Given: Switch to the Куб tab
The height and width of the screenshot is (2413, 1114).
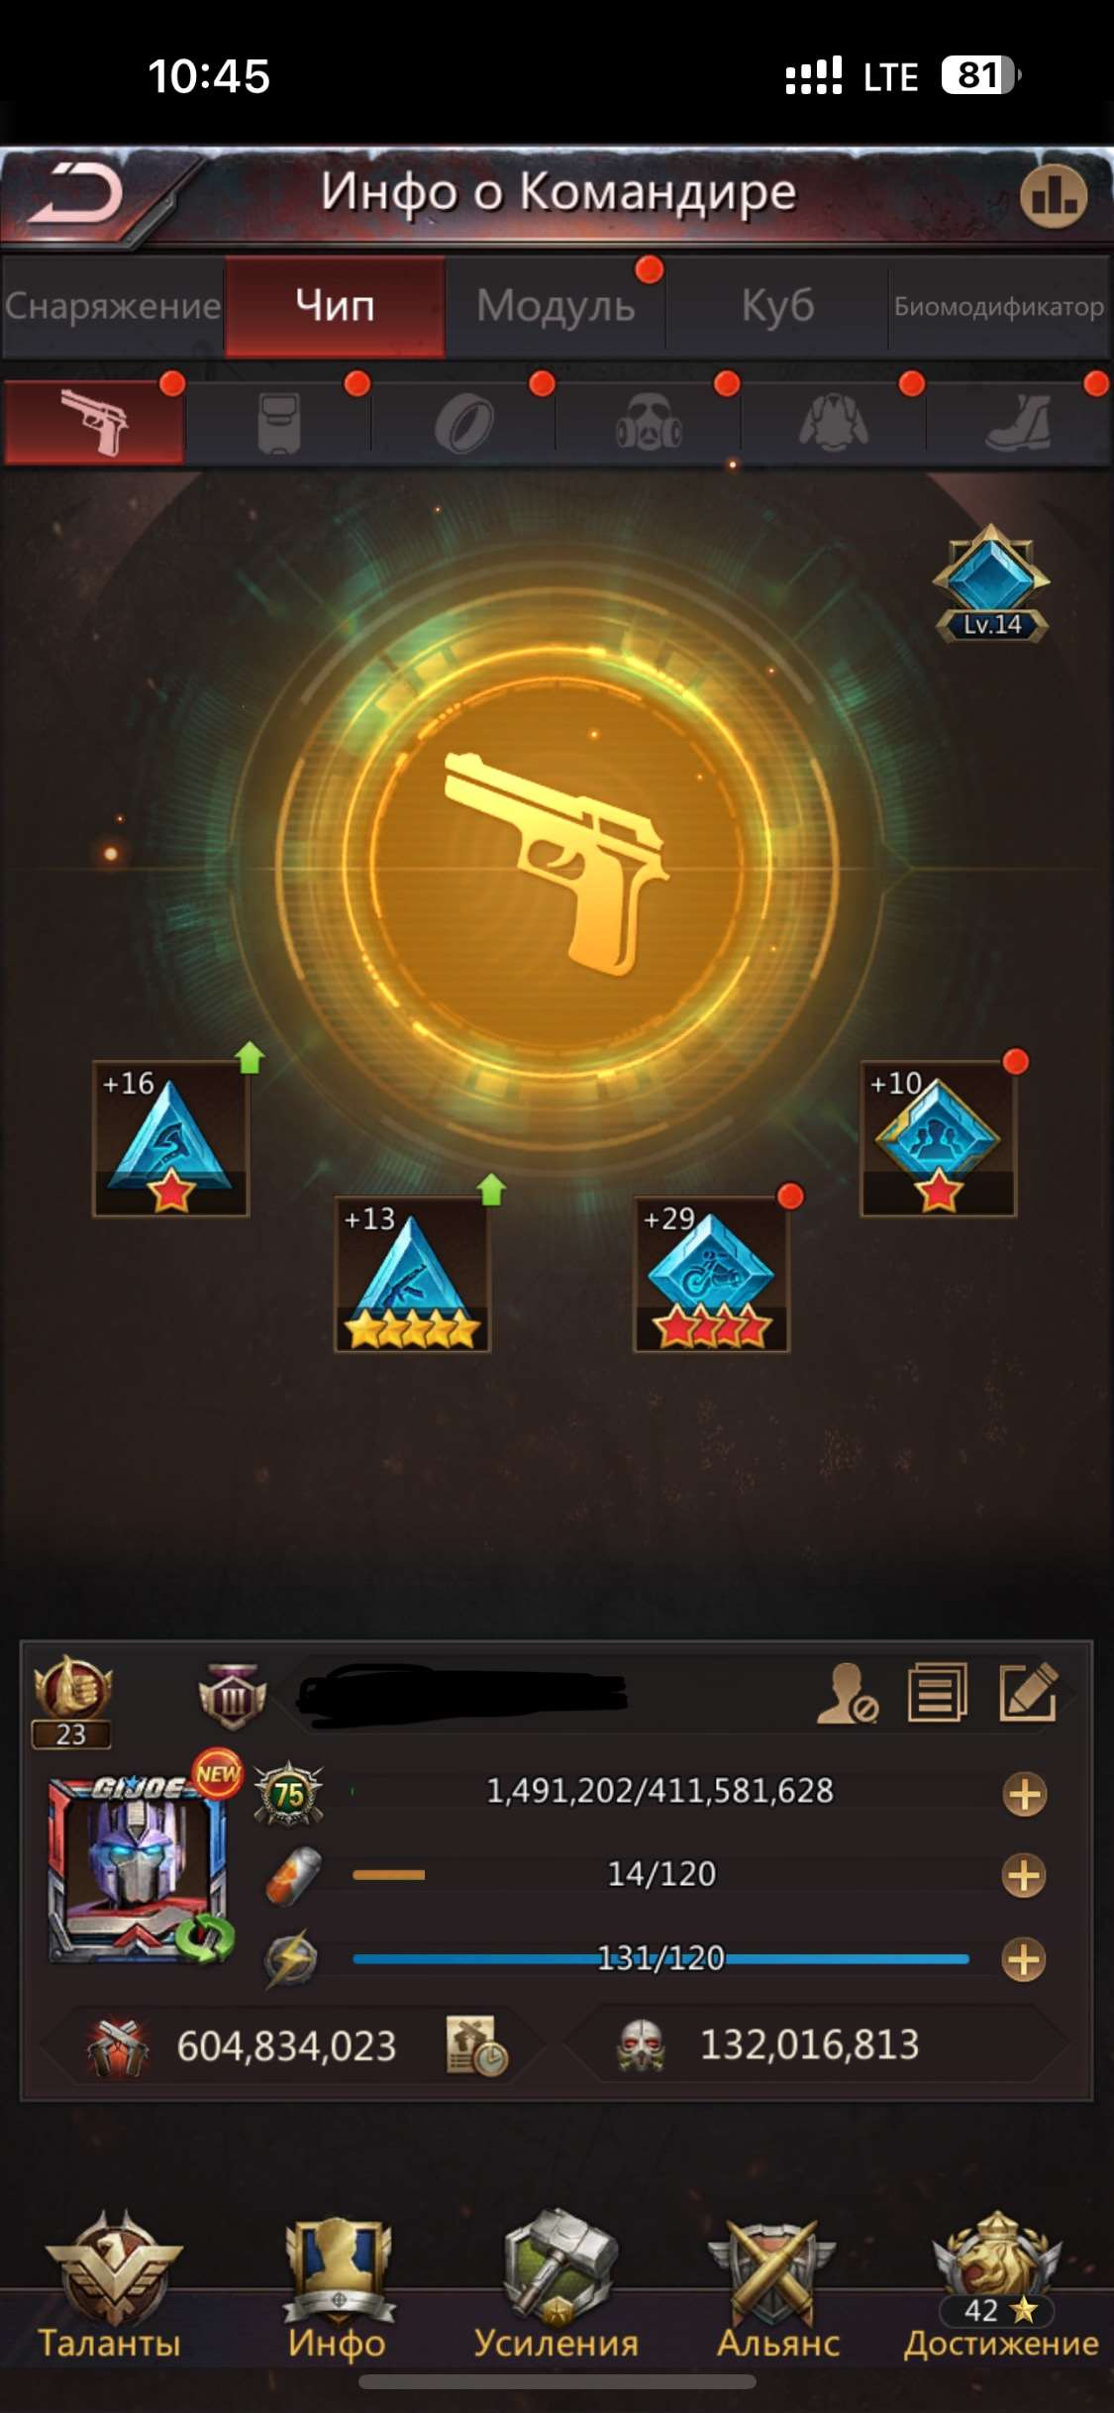Looking at the screenshot, I should (777, 306).
